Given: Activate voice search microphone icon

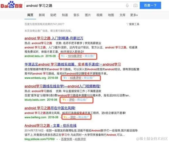Looking at the screenshot, I should click(127, 5).
